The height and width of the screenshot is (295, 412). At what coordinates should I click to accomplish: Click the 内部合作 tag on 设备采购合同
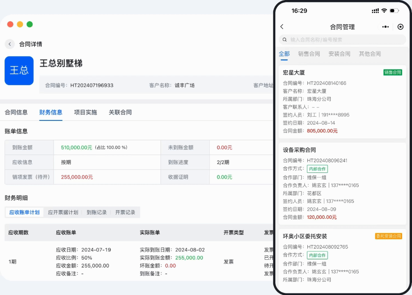(317, 168)
